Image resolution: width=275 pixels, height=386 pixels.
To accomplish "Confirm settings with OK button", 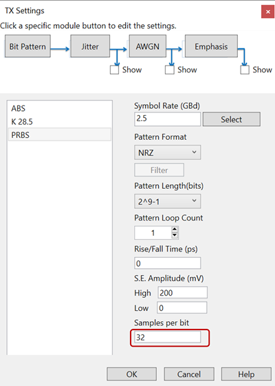I will pyautogui.click(x=131, y=374).
